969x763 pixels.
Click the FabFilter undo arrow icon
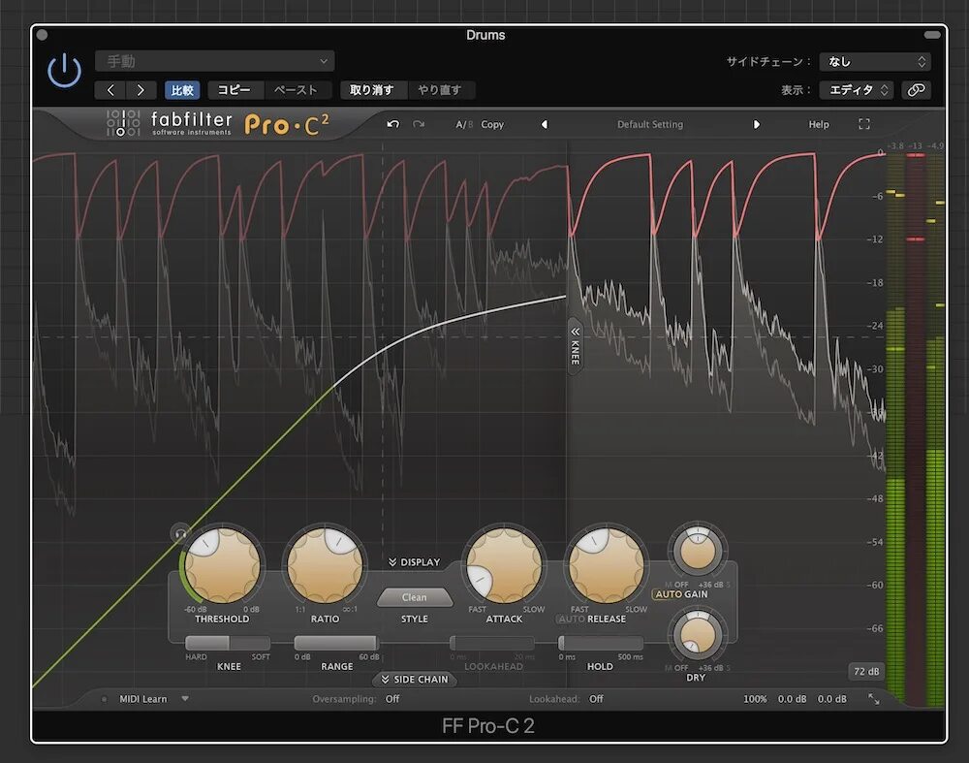click(x=392, y=124)
